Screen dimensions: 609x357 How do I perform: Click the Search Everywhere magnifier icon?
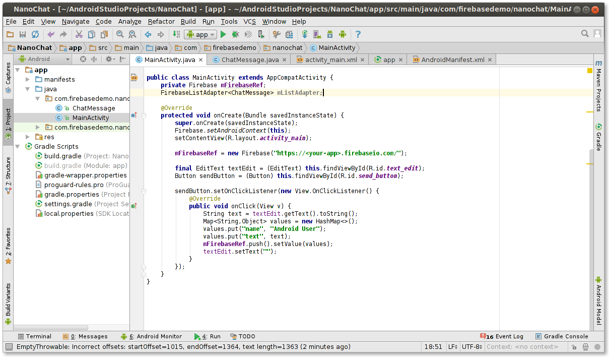[585, 34]
